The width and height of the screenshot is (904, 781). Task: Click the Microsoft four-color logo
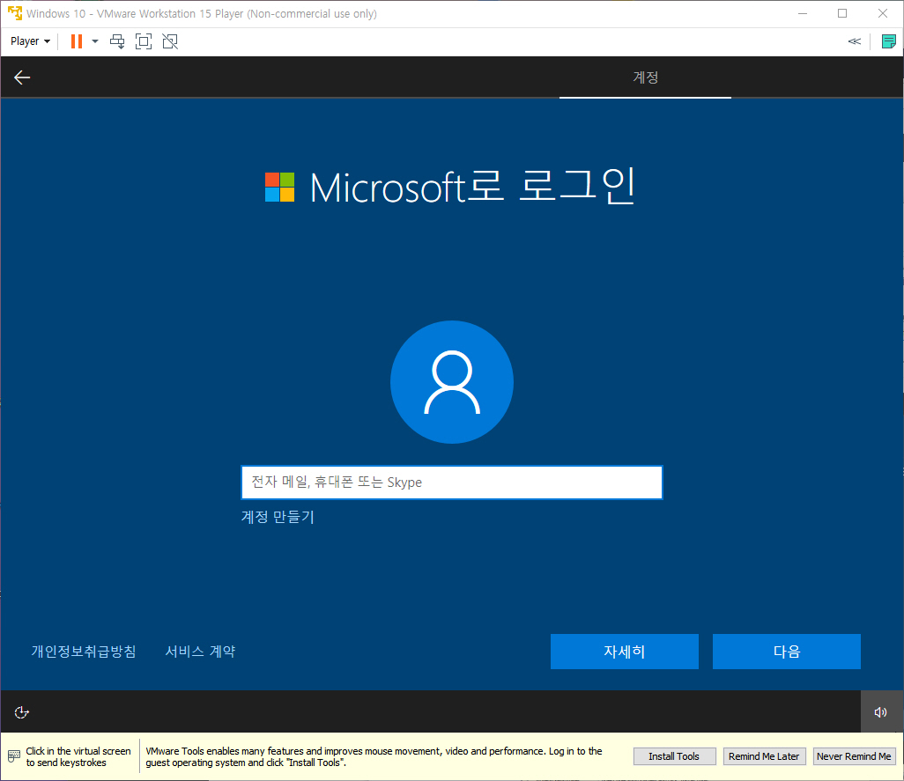click(279, 188)
